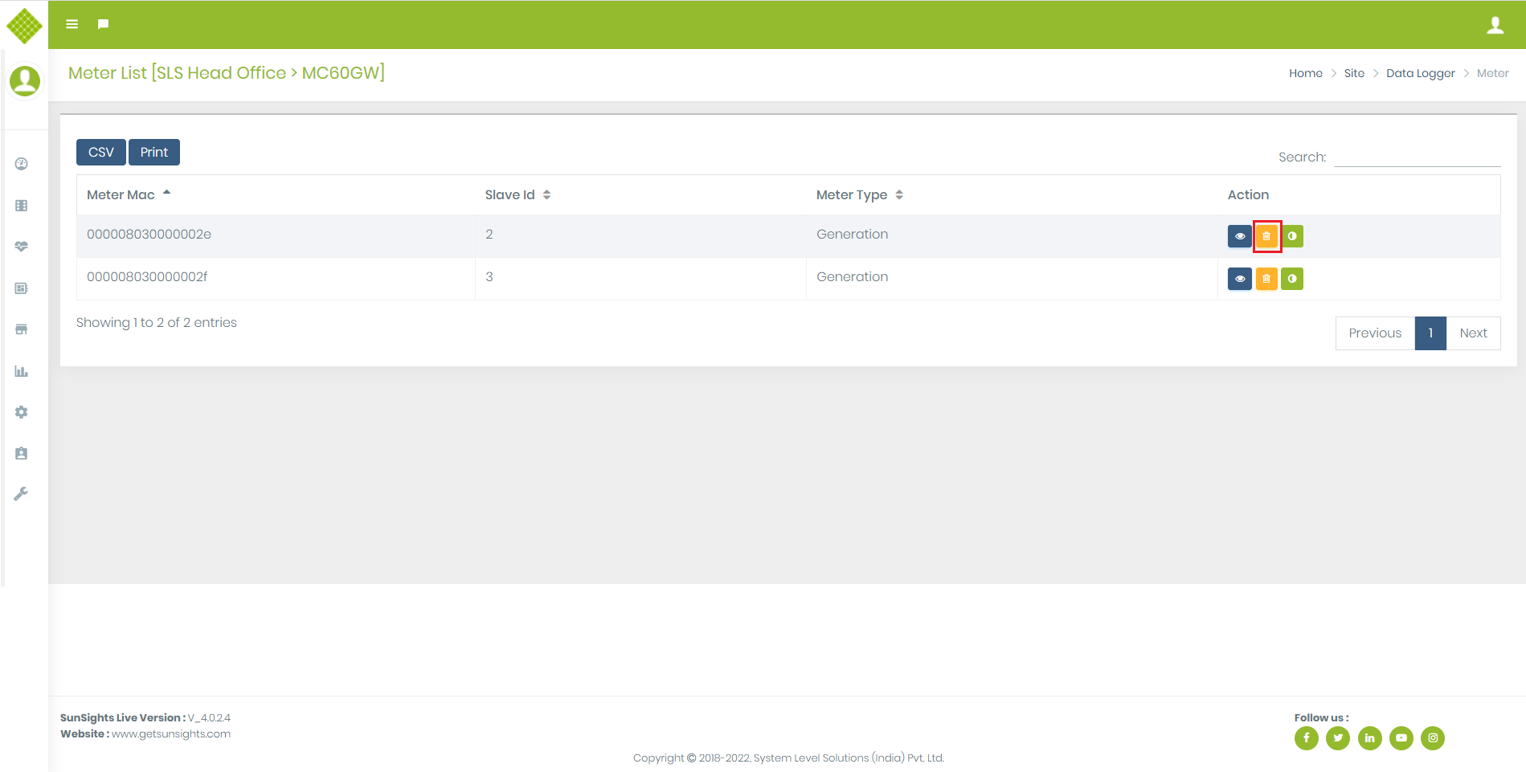
Task: Navigate to Site in the breadcrumb
Action: coord(1354,73)
